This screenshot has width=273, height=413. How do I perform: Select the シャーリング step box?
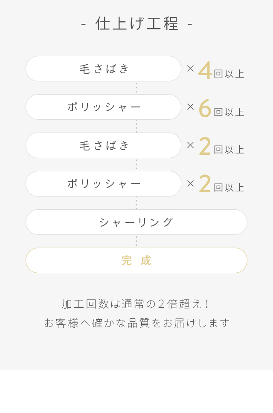pos(136,222)
